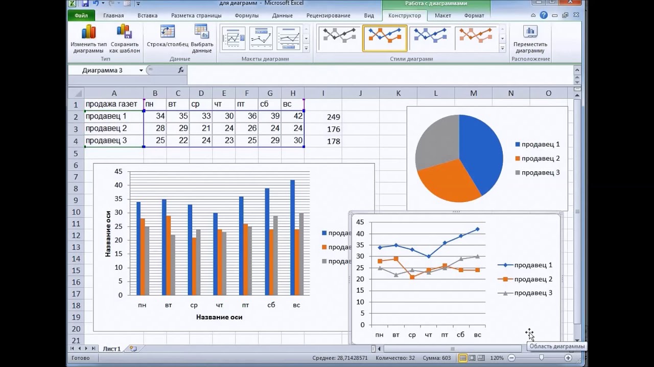
Task: Click the Undo arrow icon
Action: tap(96, 3)
